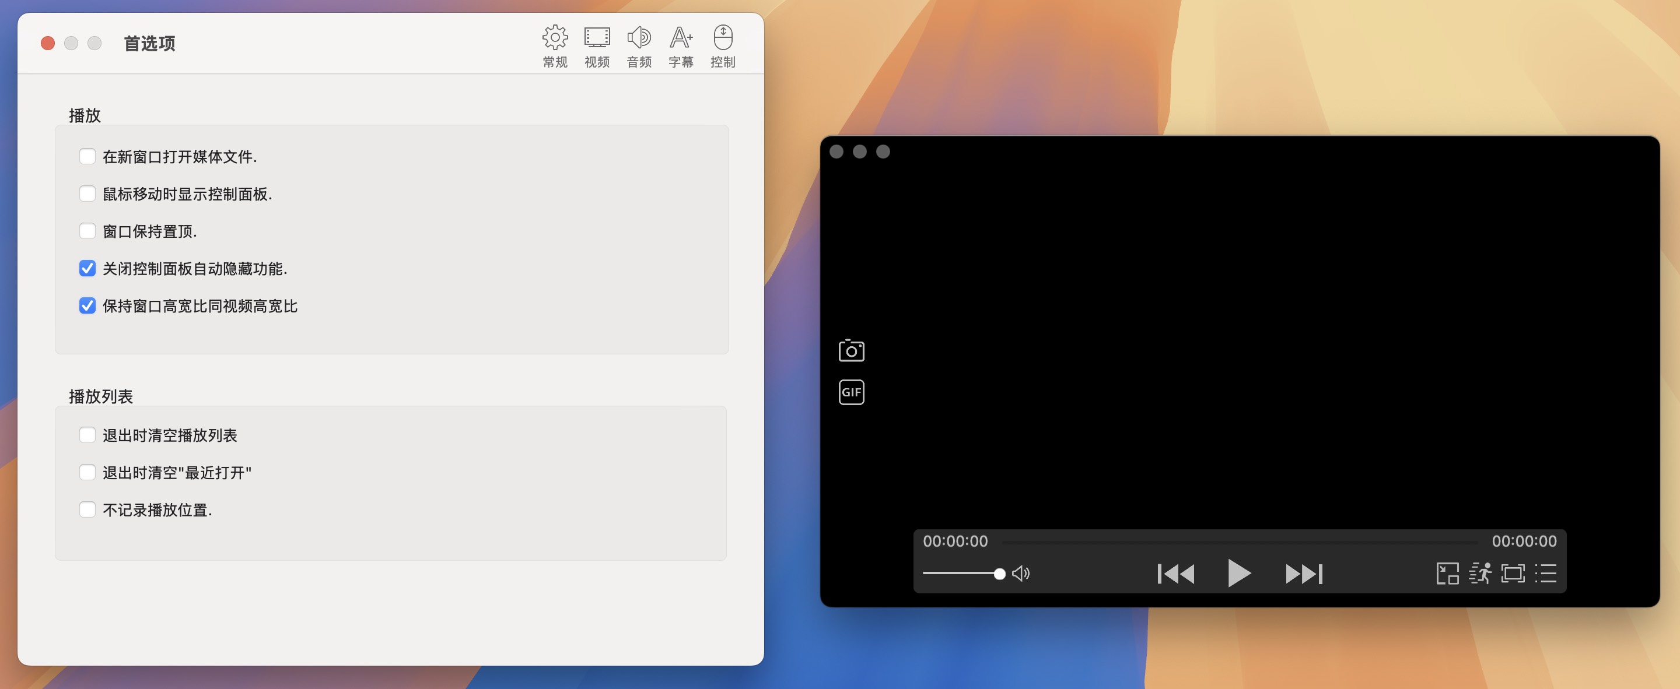This screenshot has width=1680, height=689.
Task: Enable 窗口保持置顶 option
Action: pyautogui.click(x=87, y=231)
